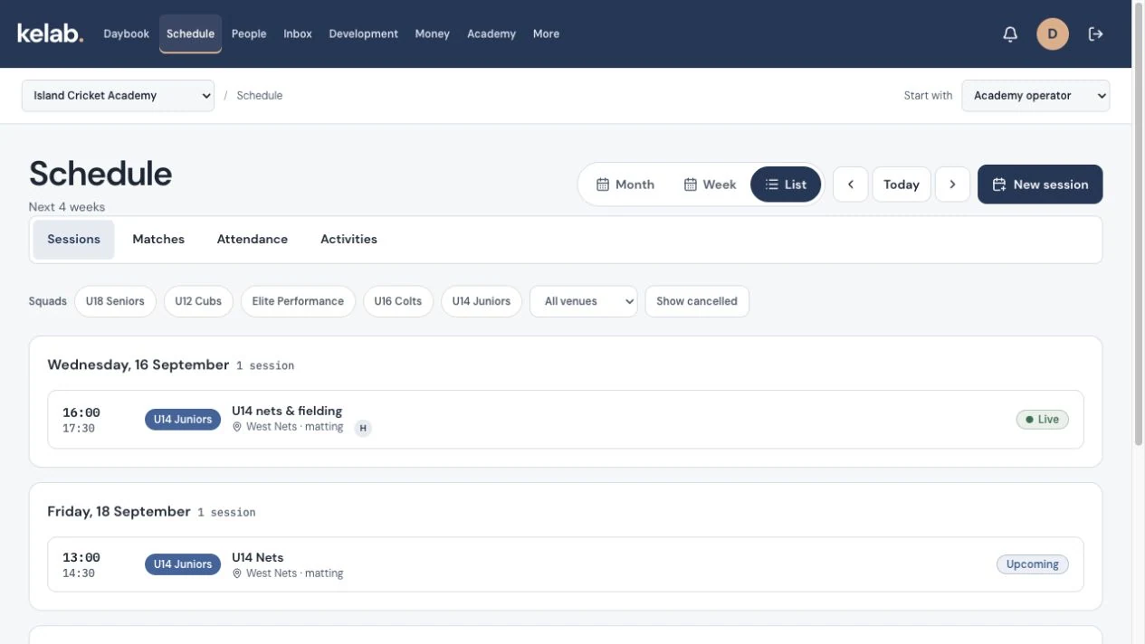Image resolution: width=1145 pixels, height=644 pixels.
Task: Click location pin of U14 nets & fielding
Action: (237, 427)
